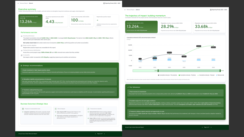Select Cumulative removals 13.26k card on trajectory page
The width and height of the screenshot is (244, 137).
click(x=141, y=27)
